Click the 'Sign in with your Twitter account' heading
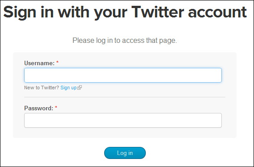This screenshot has width=254, height=167. click(x=125, y=13)
